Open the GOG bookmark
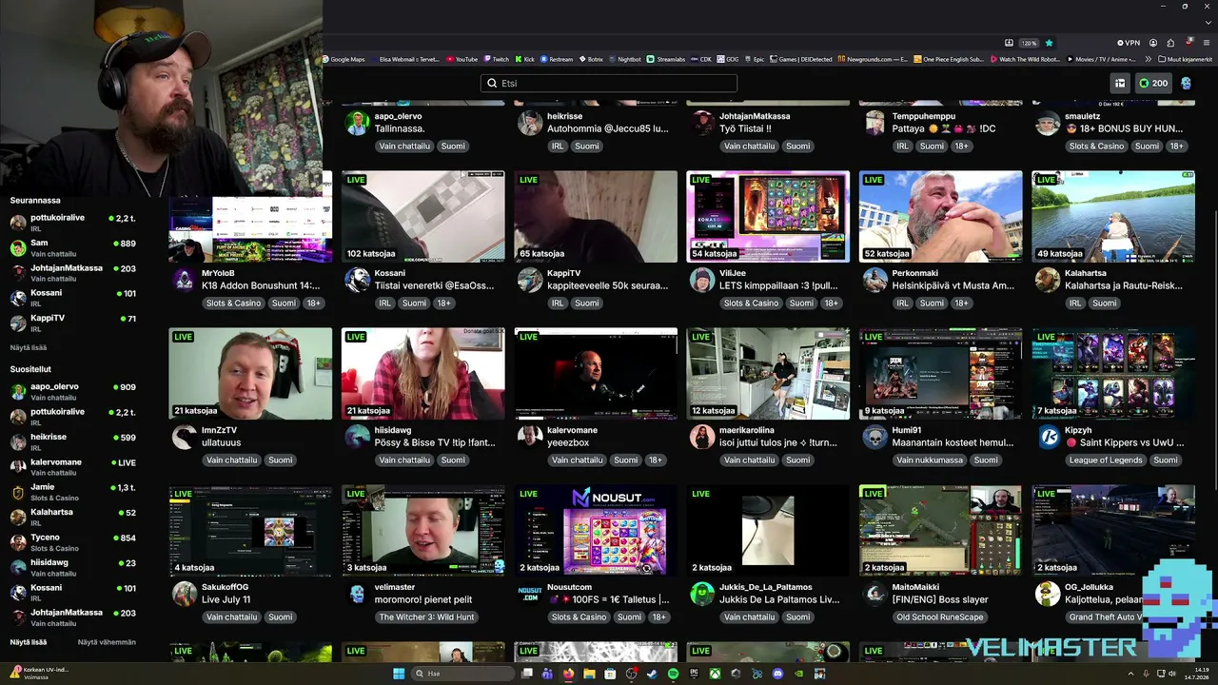 tap(728, 59)
